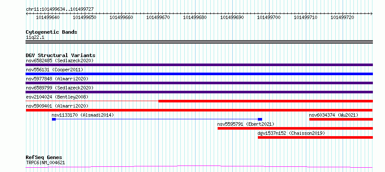385x172 pixels.
Task: Click the nsv556131 (Cooper2011) label
Action: pos(55,70)
